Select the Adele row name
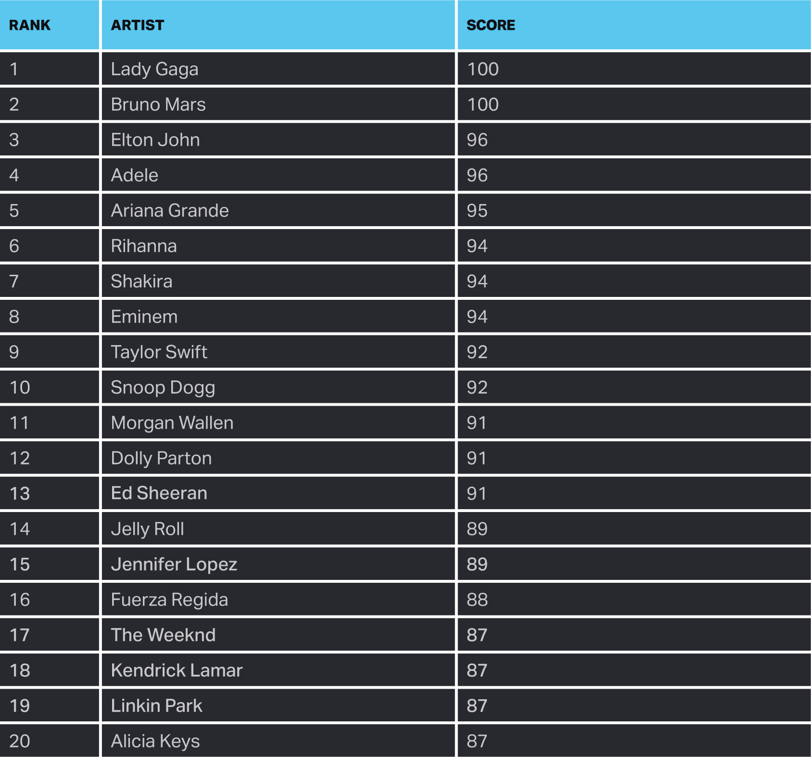Image resolution: width=811 pixels, height=757 pixels. tap(135, 175)
